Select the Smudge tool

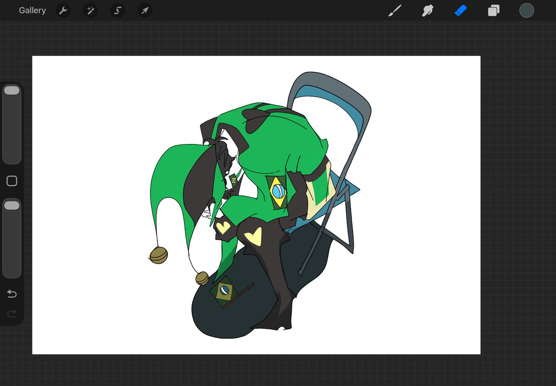[x=428, y=10]
